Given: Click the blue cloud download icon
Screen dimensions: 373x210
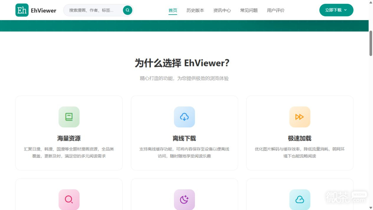Looking at the screenshot, I should [x=184, y=117].
